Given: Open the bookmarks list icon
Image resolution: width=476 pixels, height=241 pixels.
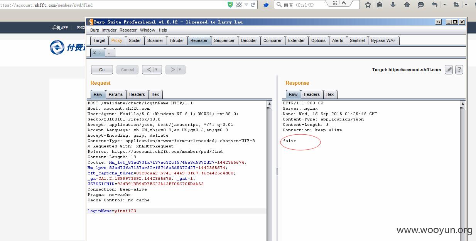Looking at the screenshot, I should (x=380, y=5).
